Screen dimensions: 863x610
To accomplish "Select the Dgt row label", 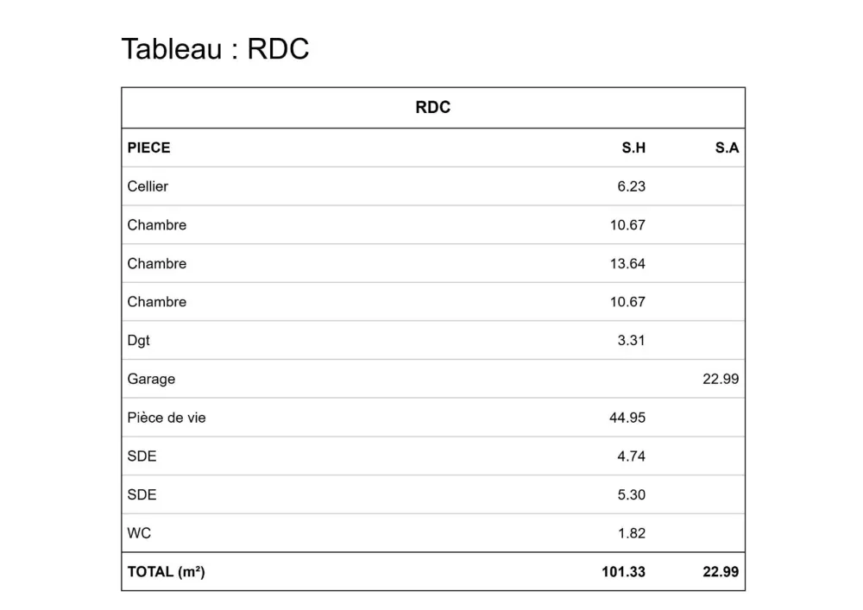I will tap(138, 341).
